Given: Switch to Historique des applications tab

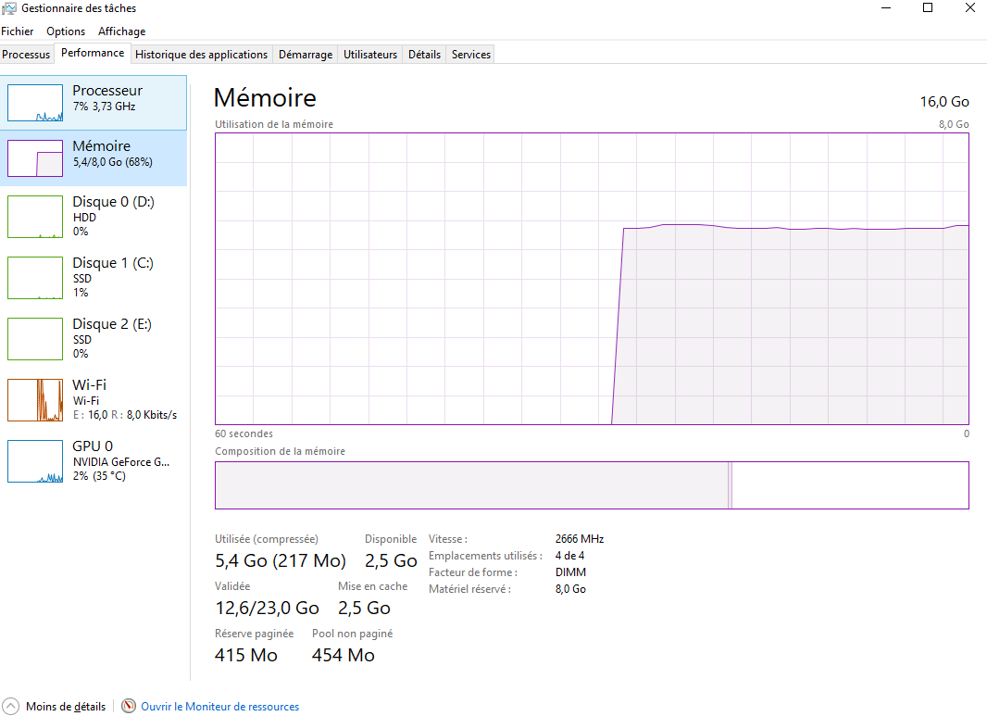Looking at the screenshot, I should point(202,54).
